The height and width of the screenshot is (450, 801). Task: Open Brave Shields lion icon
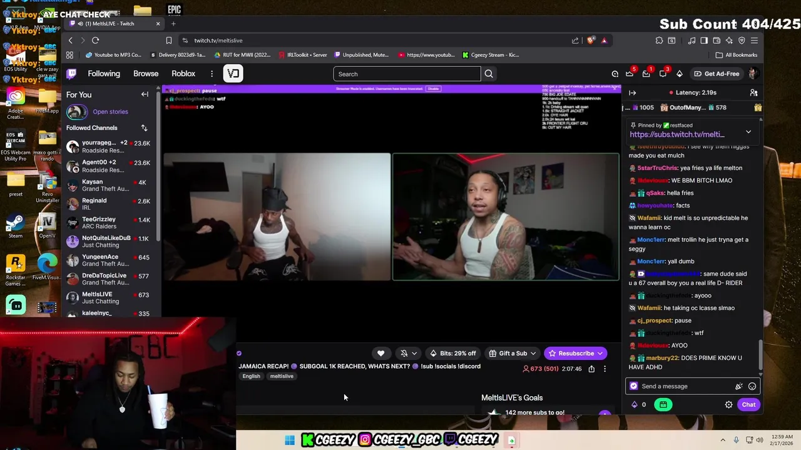click(x=591, y=40)
